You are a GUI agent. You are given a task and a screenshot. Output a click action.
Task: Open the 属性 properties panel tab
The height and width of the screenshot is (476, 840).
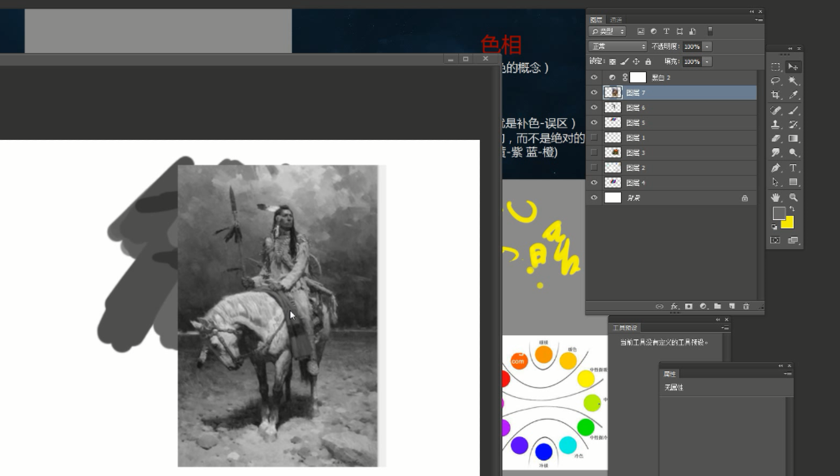[x=670, y=374]
